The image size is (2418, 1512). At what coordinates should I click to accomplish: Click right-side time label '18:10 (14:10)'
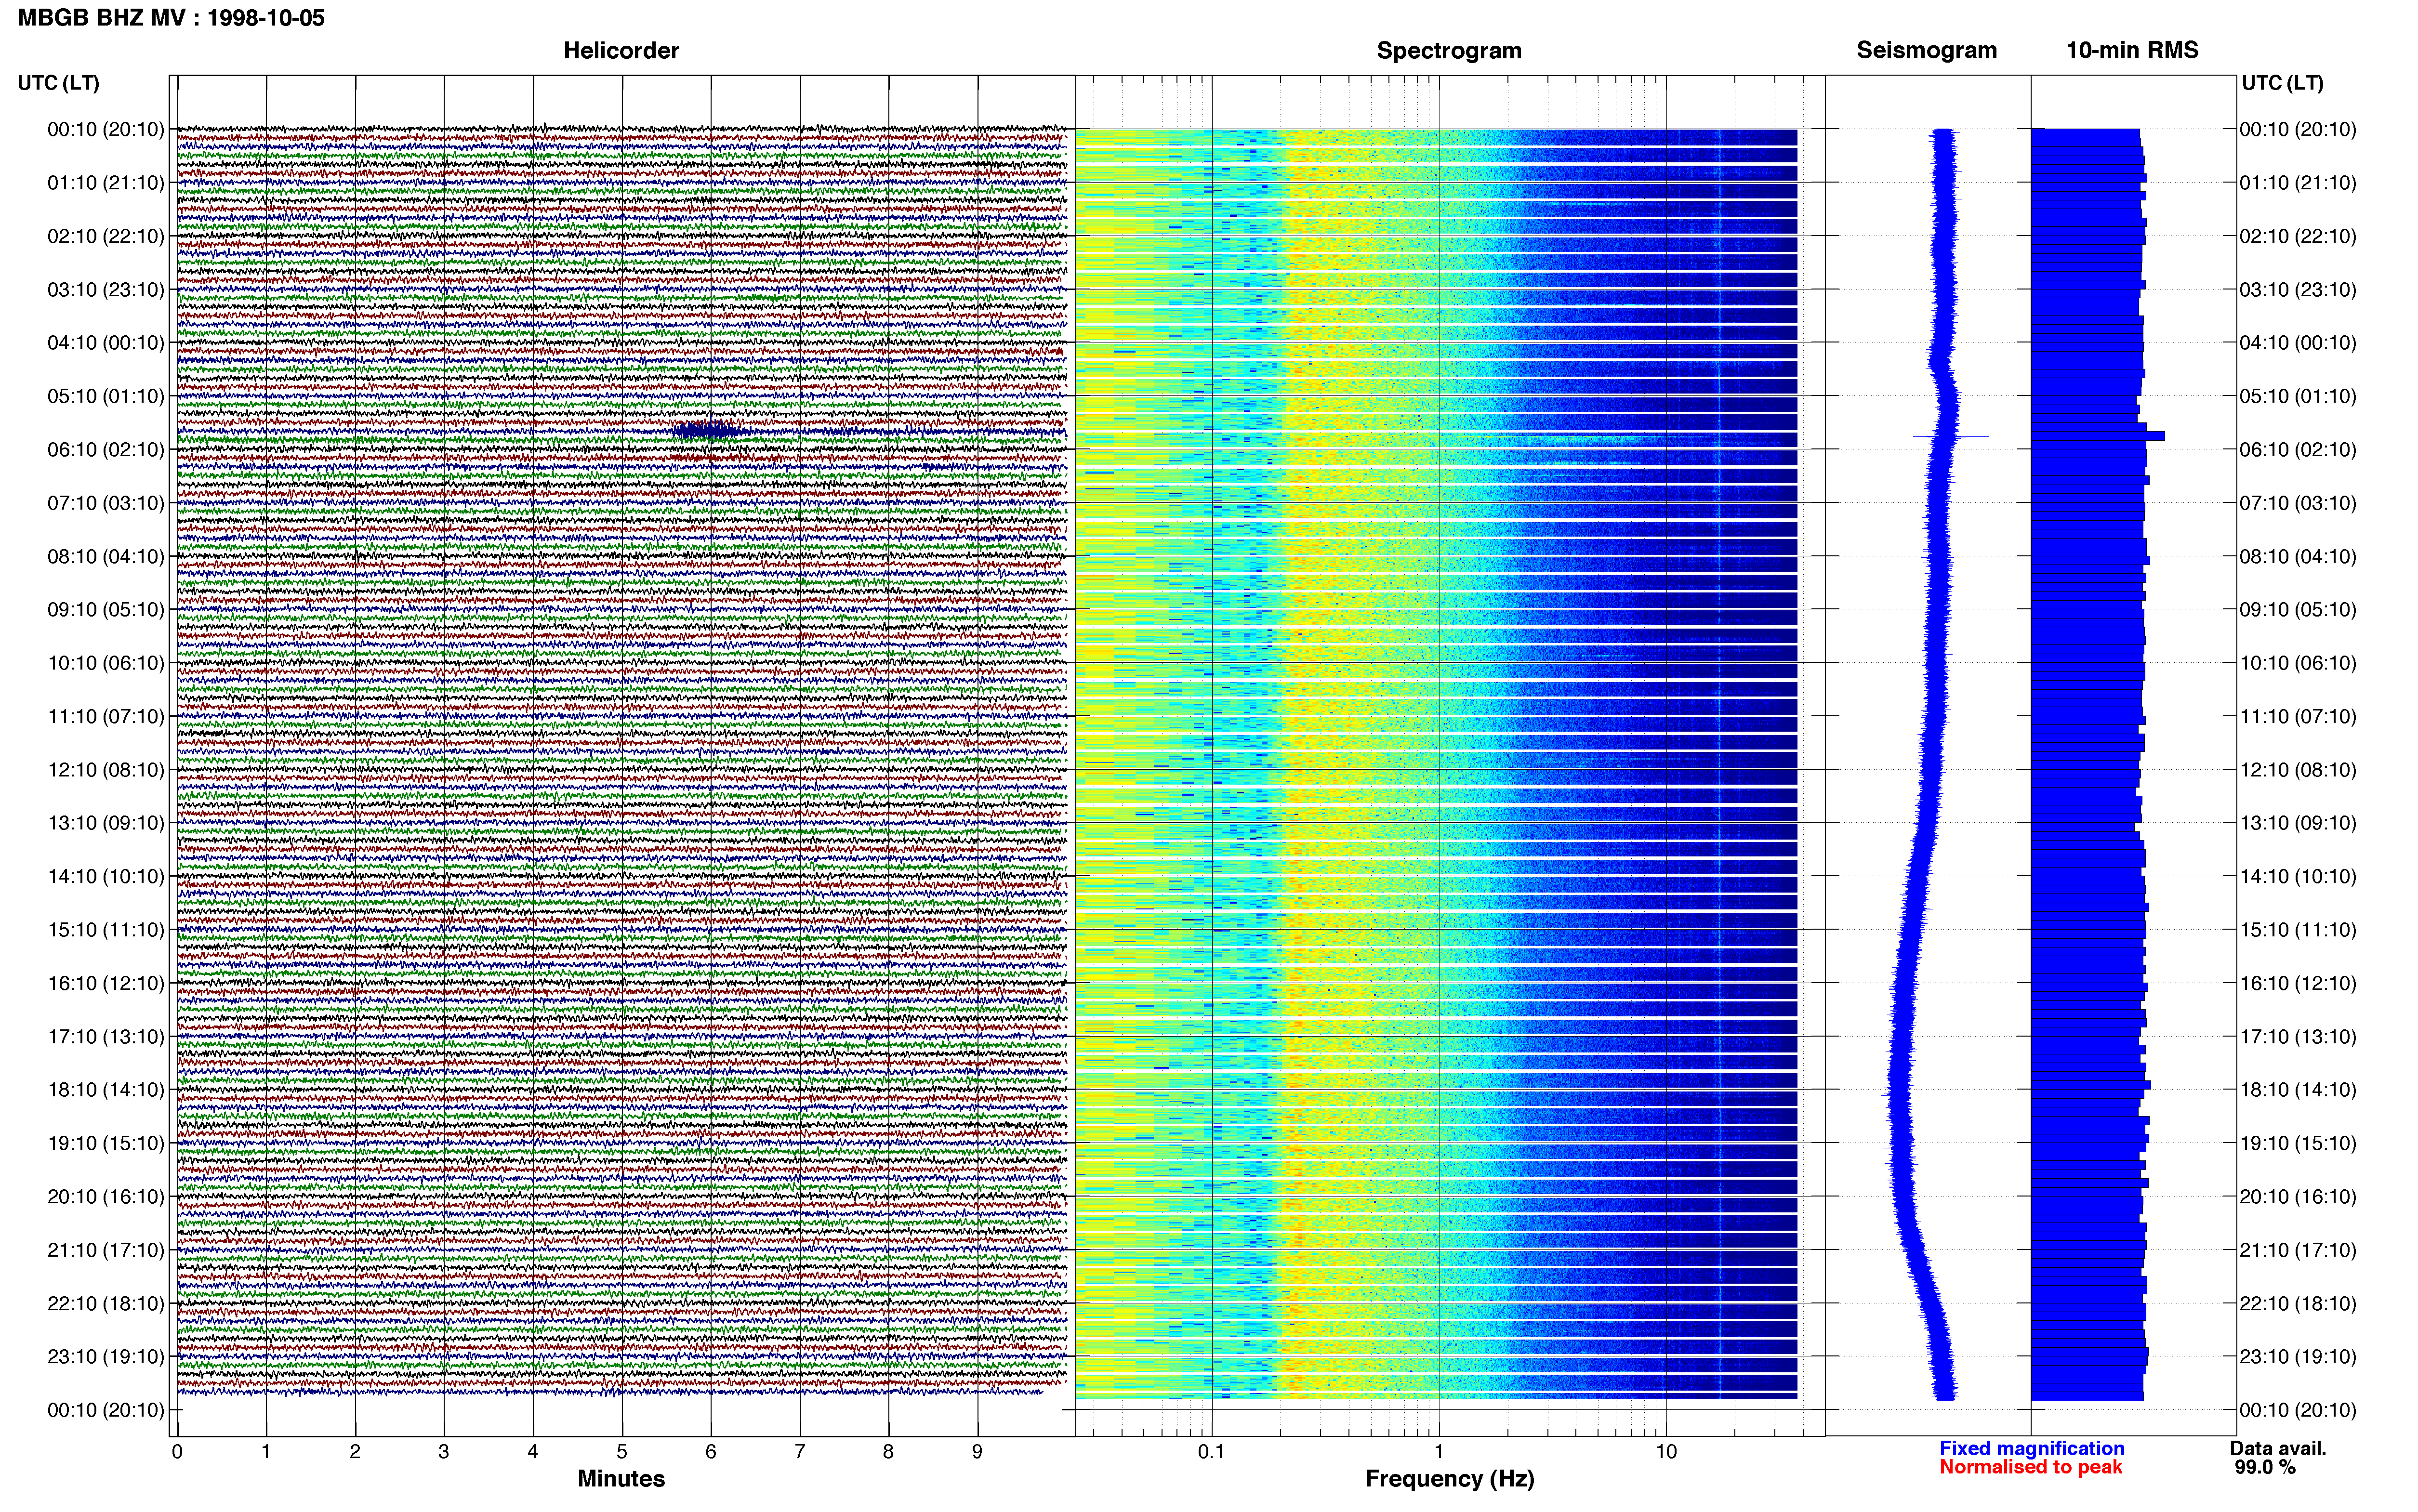point(2298,1090)
